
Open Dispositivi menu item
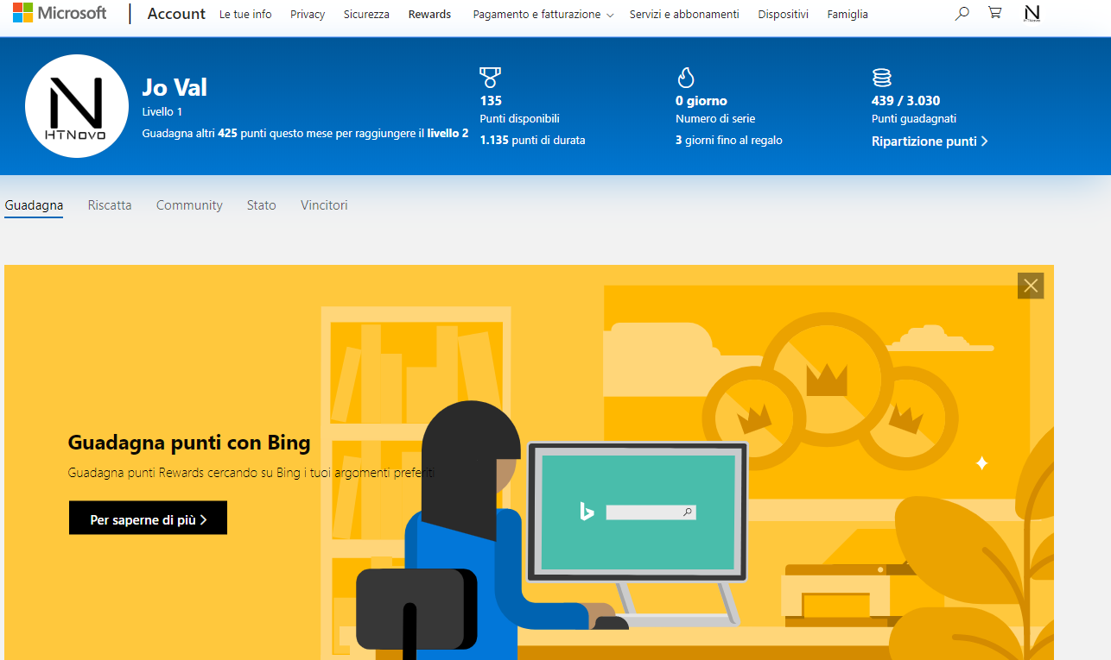pos(784,15)
